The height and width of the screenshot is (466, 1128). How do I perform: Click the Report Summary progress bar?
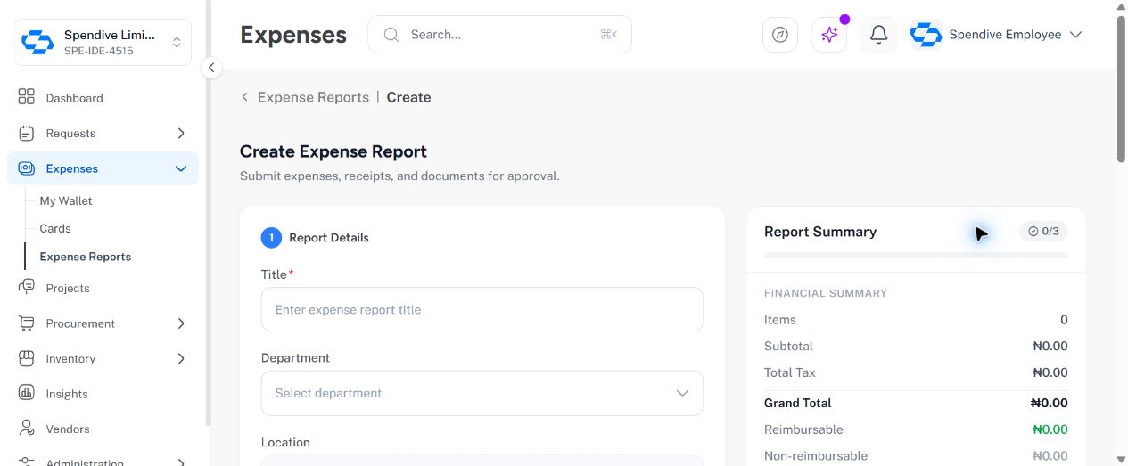916,255
